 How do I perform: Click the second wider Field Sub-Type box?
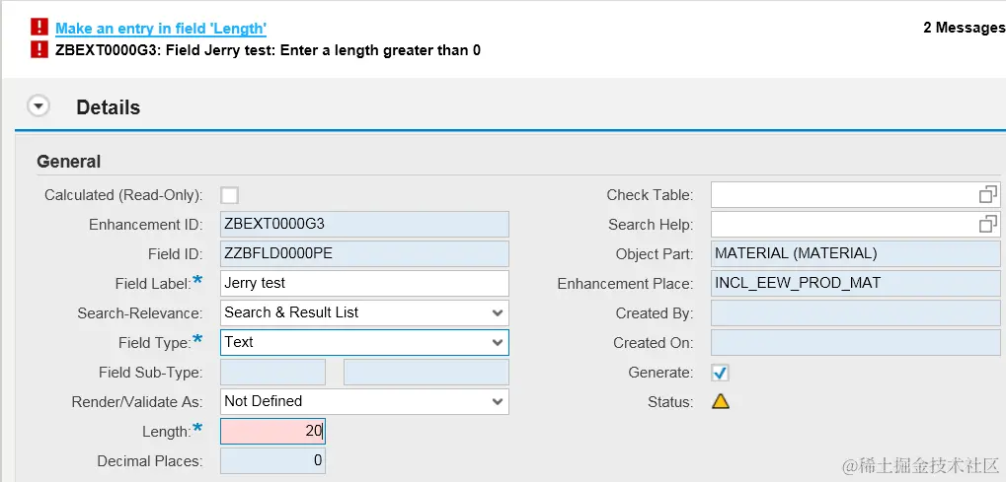426,372
